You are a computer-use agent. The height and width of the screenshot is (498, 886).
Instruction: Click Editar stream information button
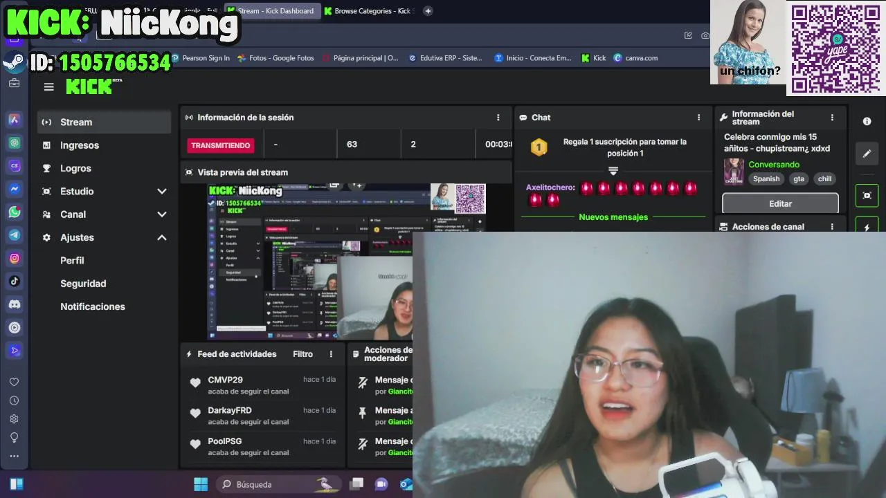pos(780,203)
